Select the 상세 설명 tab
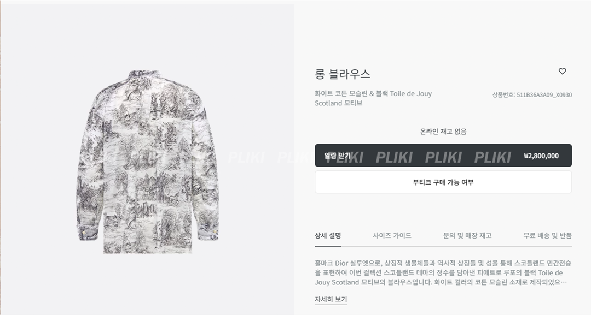The height and width of the screenshot is (315, 591). 328,236
